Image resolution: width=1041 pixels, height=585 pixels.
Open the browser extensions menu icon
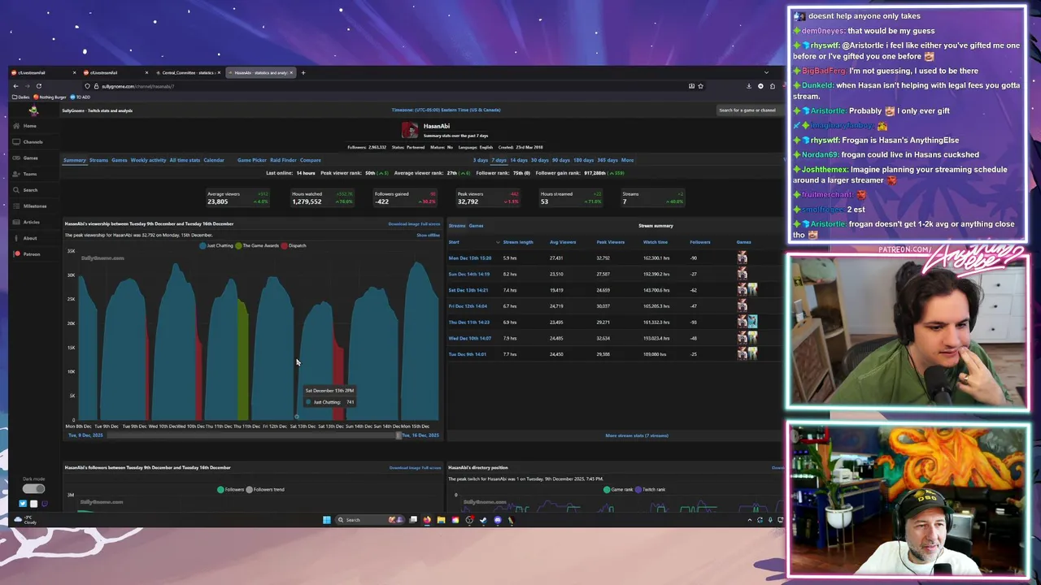[x=773, y=85]
